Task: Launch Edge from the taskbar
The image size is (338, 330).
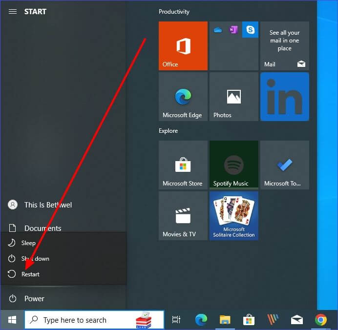Action: (x=201, y=320)
